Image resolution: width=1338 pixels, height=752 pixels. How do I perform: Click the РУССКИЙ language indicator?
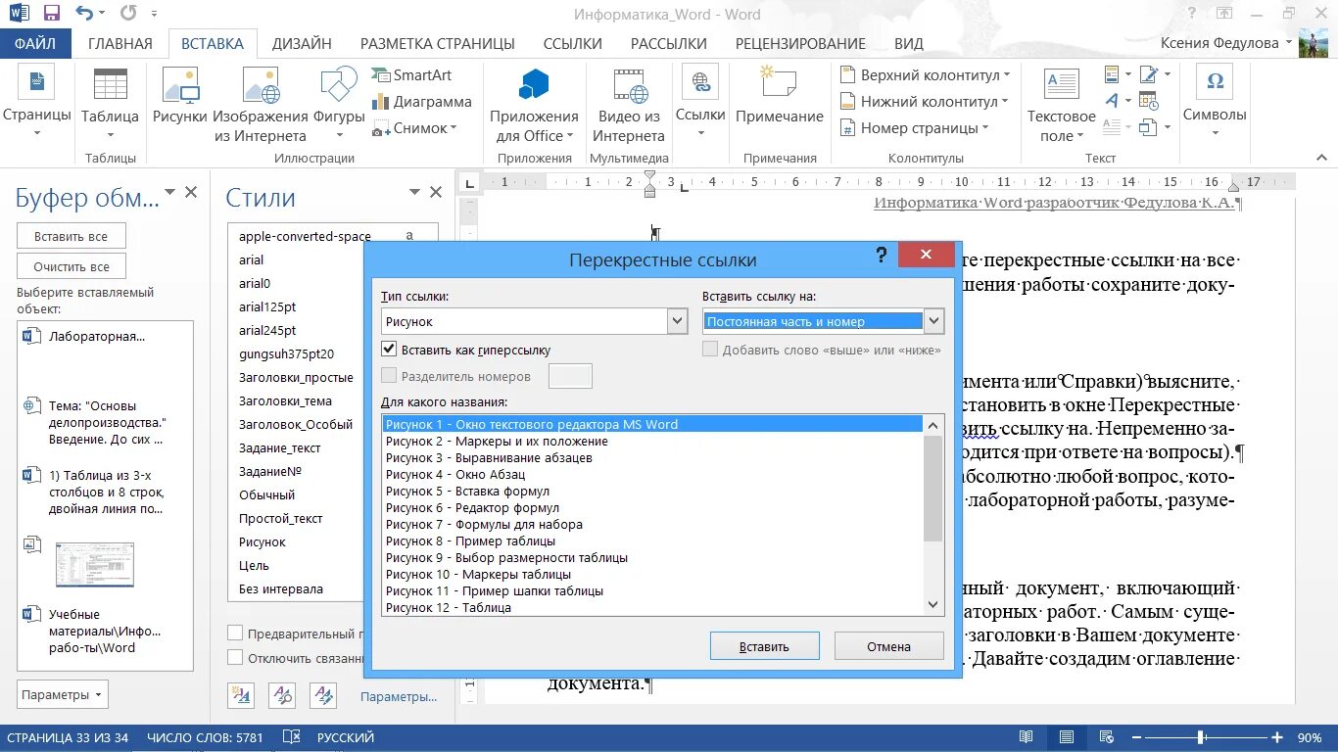point(346,737)
